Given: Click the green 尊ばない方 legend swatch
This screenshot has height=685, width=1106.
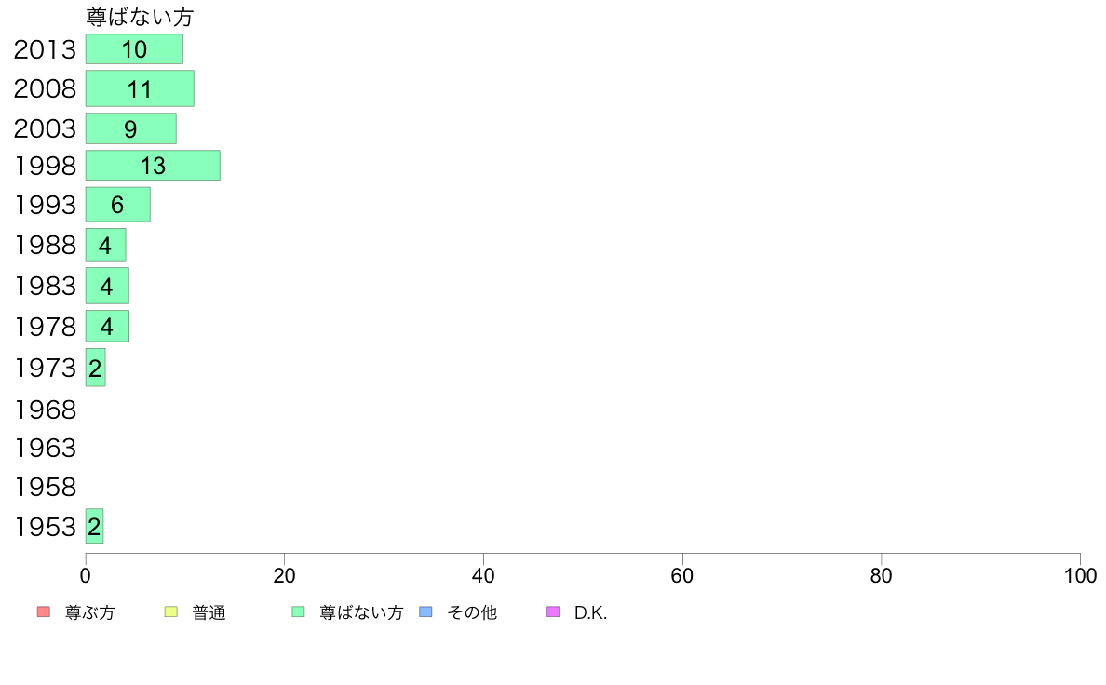Looking at the screenshot, I should pos(298,611).
